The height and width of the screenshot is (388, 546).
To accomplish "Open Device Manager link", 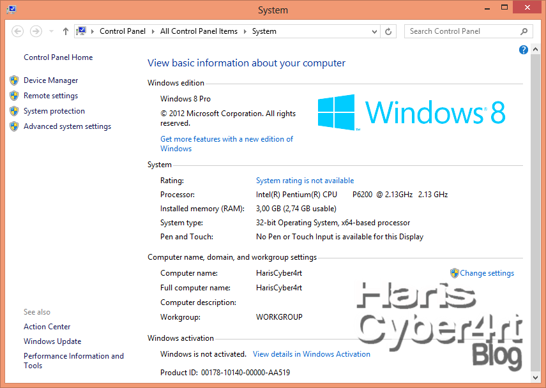I will 51,80.
